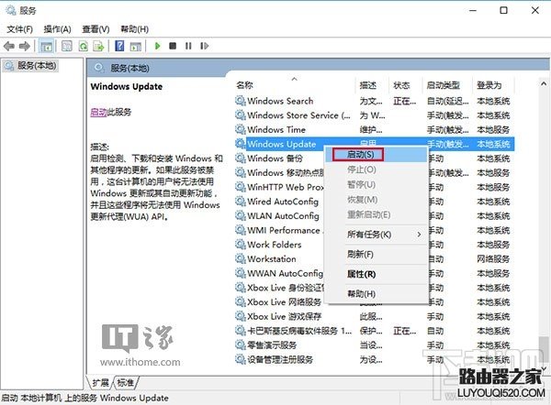Restart service with the restart icon

204,46
